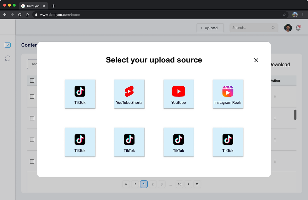Go to page 2

pos(153,184)
